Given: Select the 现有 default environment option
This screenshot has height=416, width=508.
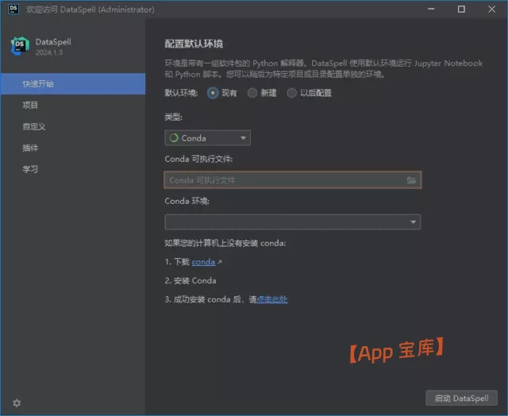Looking at the screenshot, I should 213,93.
